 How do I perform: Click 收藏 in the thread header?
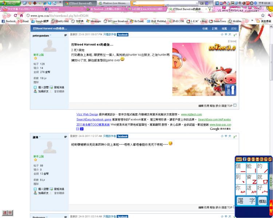[205, 28]
